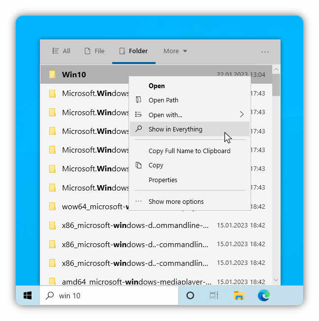Click the Windows Start button

click(x=28, y=295)
